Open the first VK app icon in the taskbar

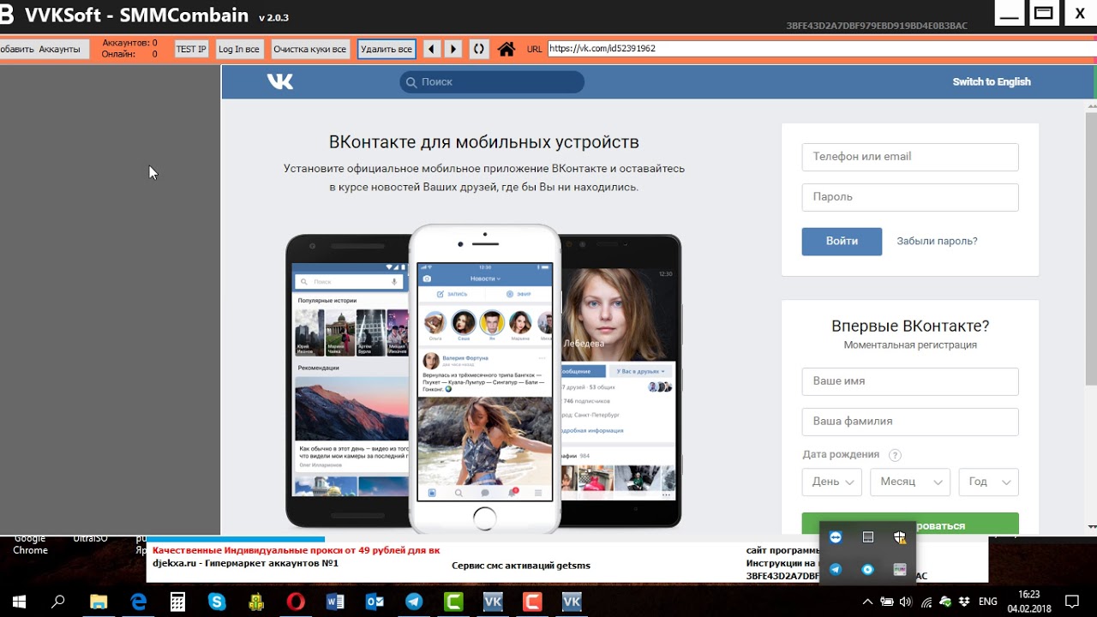[493, 602]
